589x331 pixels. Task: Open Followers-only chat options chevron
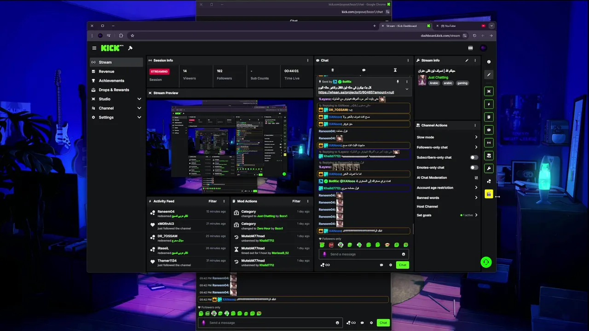(476, 147)
